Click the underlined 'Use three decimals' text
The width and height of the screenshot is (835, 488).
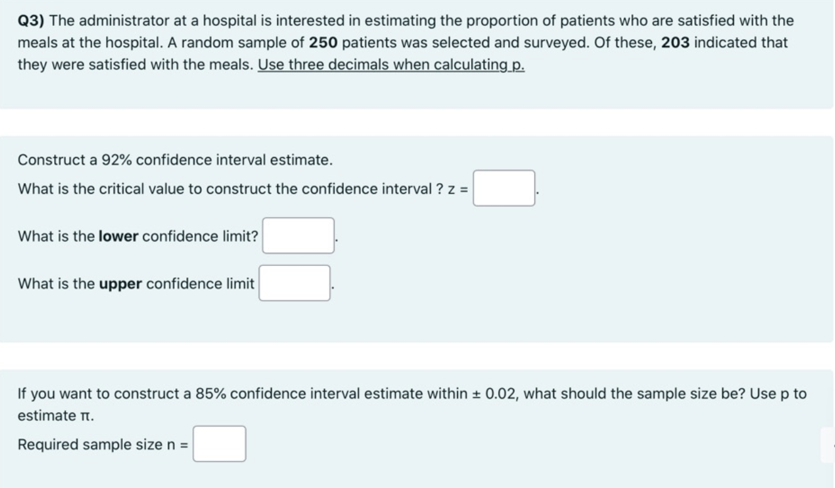point(391,65)
